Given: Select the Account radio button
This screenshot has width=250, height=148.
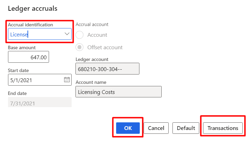Looking at the screenshot, I should coord(80,35).
